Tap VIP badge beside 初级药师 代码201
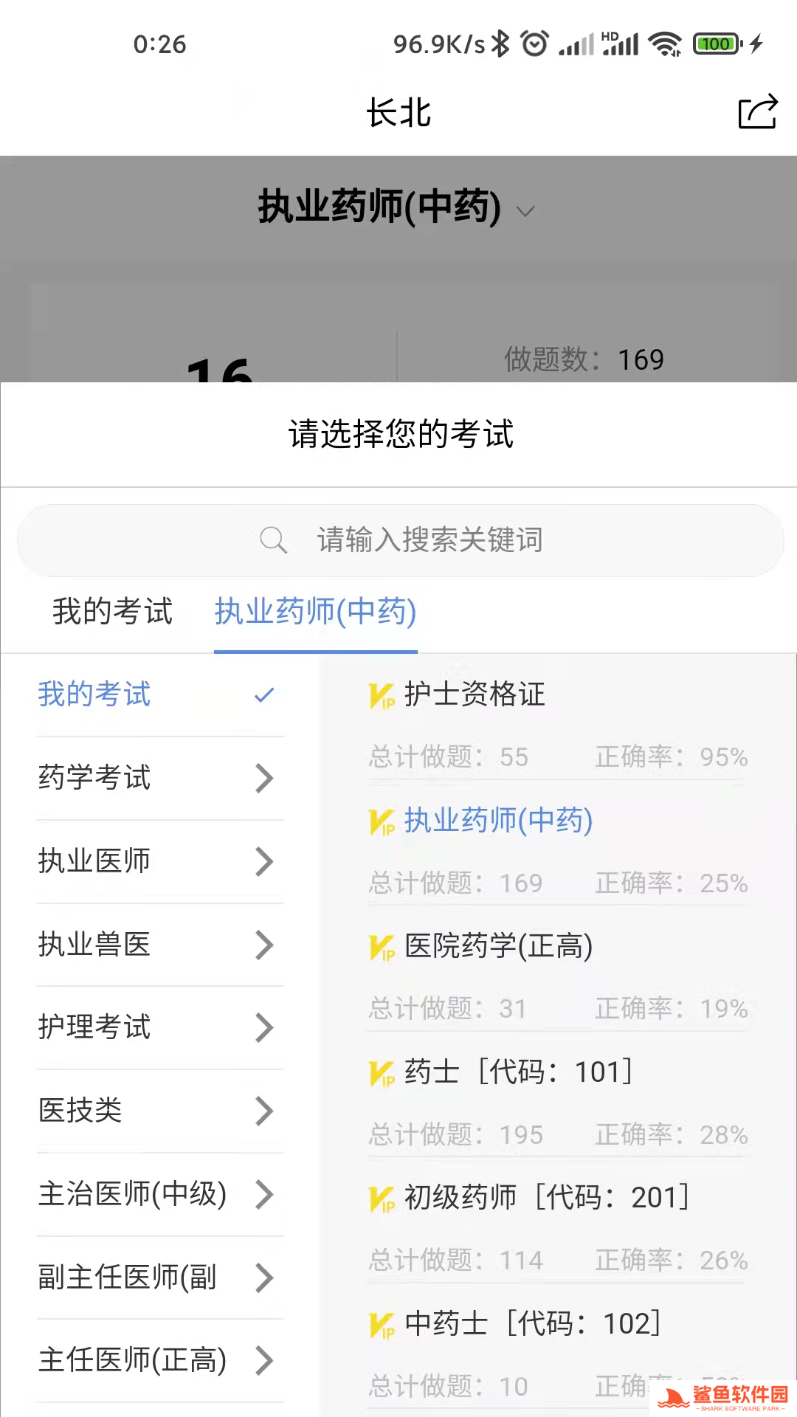Viewport: 797px width, 1417px height. click(x=382, y=1199)
